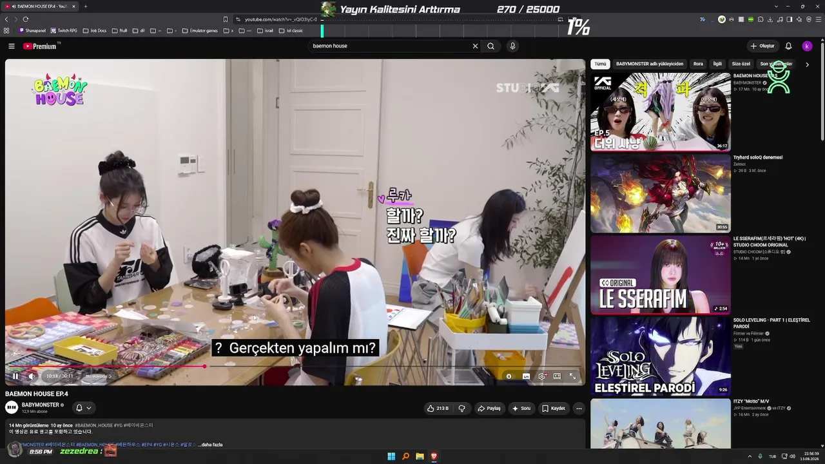Open Solo Leveling Eleştirel Parodi title

pos(772,323)
